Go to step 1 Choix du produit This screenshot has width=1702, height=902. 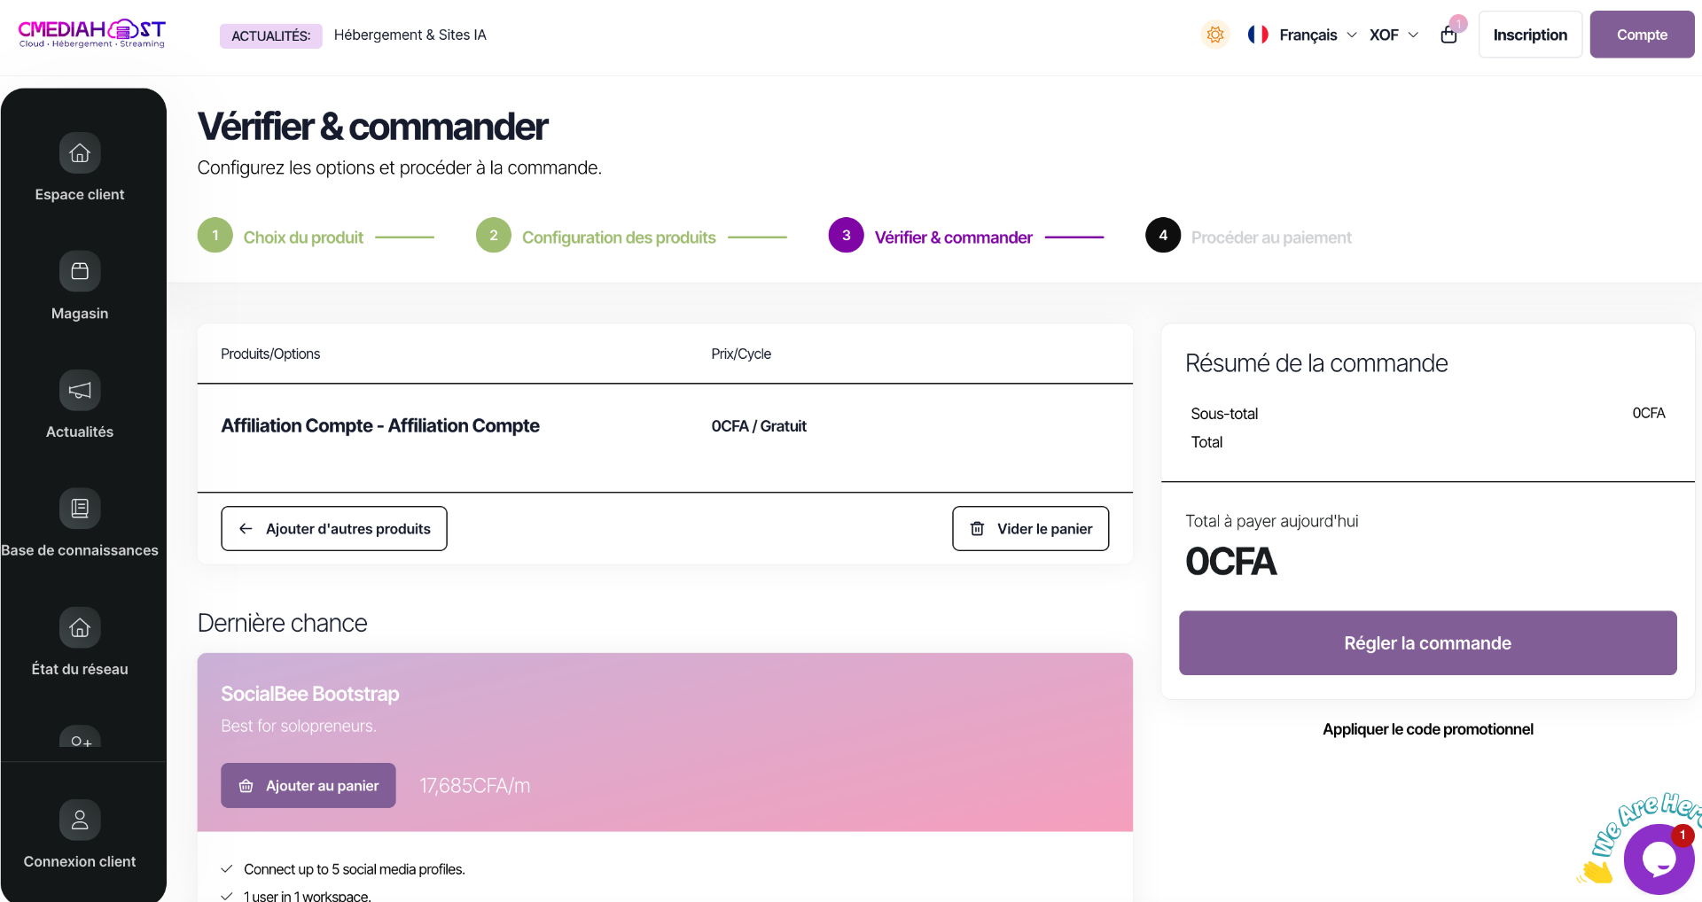tap(280, 237)
